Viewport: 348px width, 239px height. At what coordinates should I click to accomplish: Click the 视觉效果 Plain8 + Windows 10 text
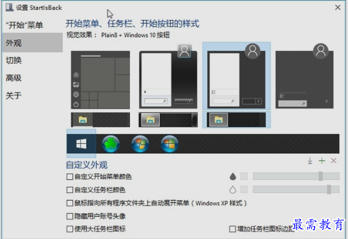tap(118, 35)
